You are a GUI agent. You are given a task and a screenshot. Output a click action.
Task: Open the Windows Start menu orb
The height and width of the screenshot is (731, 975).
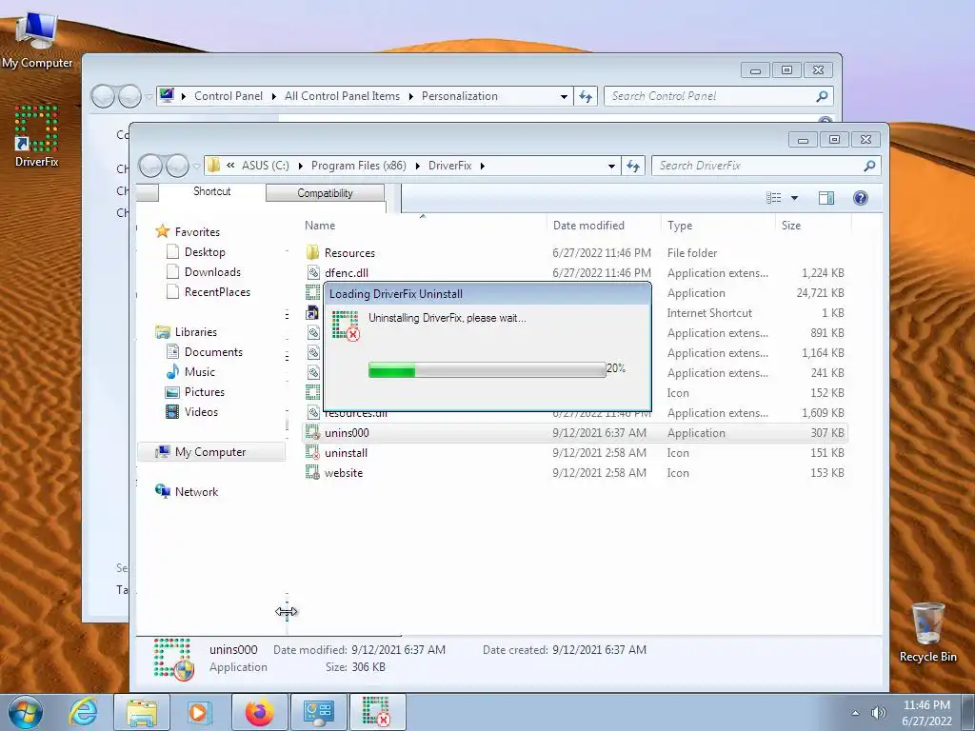click(x=25, y=712)
